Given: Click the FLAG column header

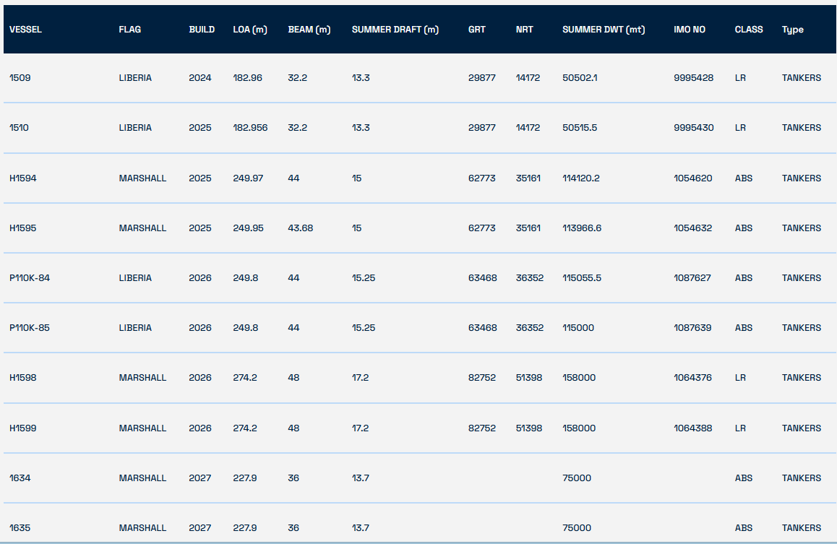Looking at the screenshot, I should coord(130,30).
